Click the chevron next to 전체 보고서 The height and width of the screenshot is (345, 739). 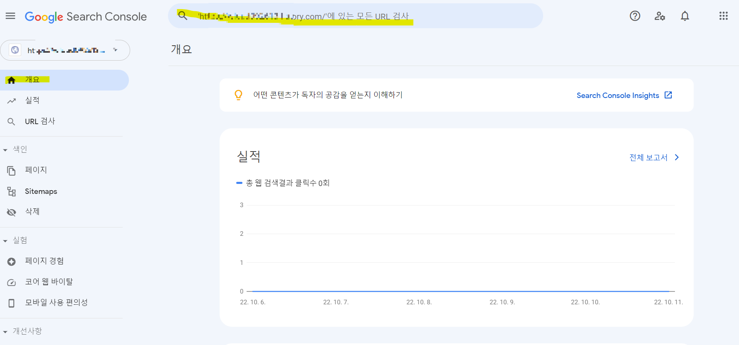tap(677, 157)
